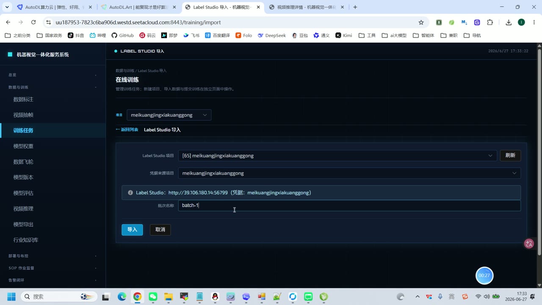Click the floating translate icon at right edge
The width and height of the screenshot is (542, 305).
(x=529, y=244)
